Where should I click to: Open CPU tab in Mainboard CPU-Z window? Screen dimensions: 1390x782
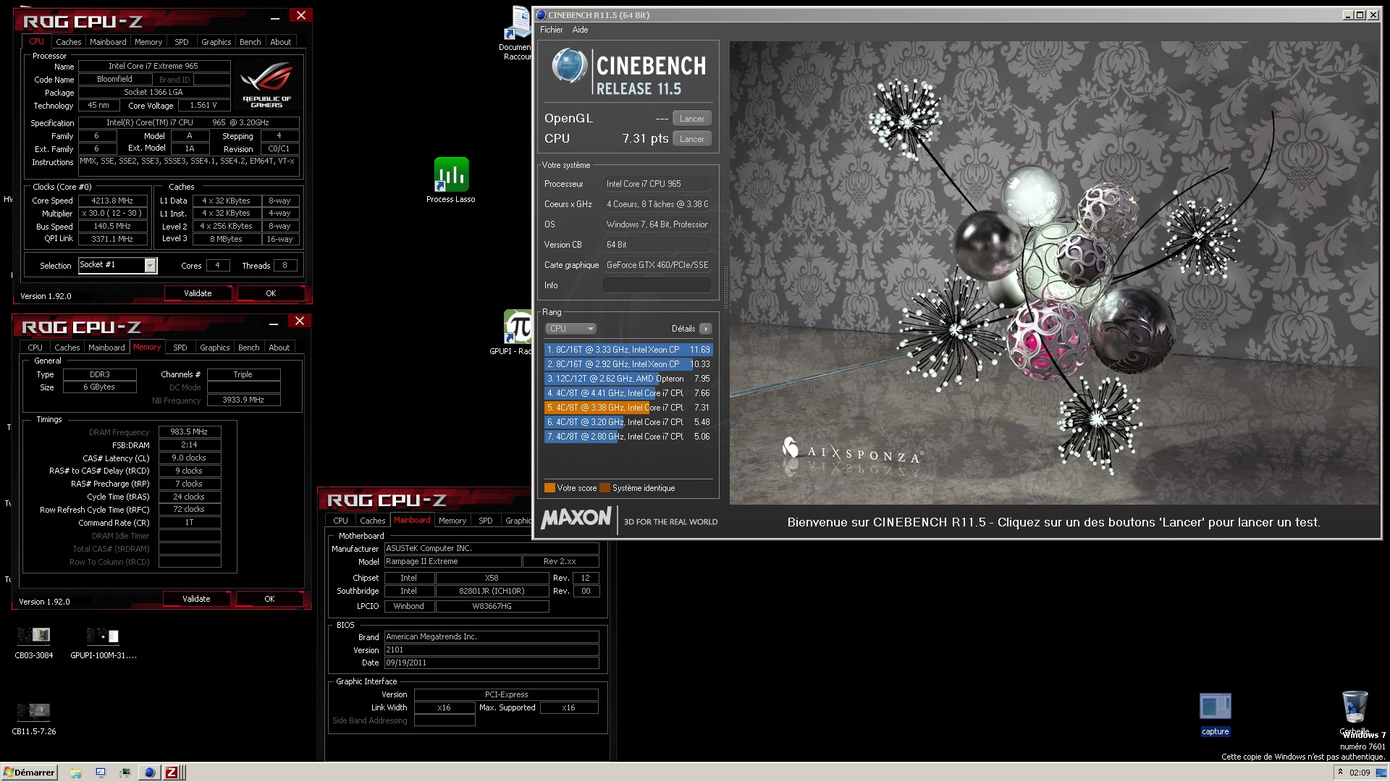340,521
